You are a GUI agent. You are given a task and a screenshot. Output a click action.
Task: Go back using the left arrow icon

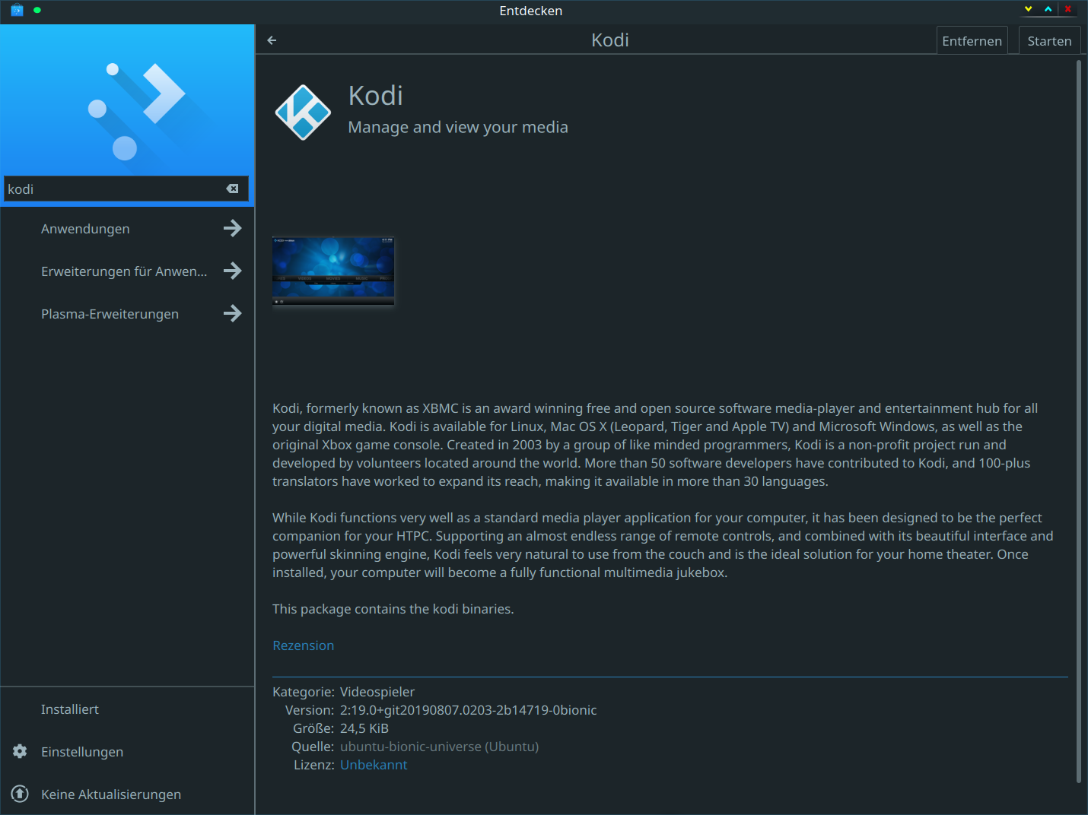[272, 40]
